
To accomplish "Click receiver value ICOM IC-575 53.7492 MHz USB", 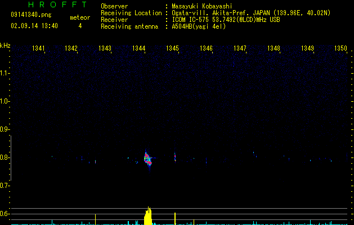I will [226, 20].
